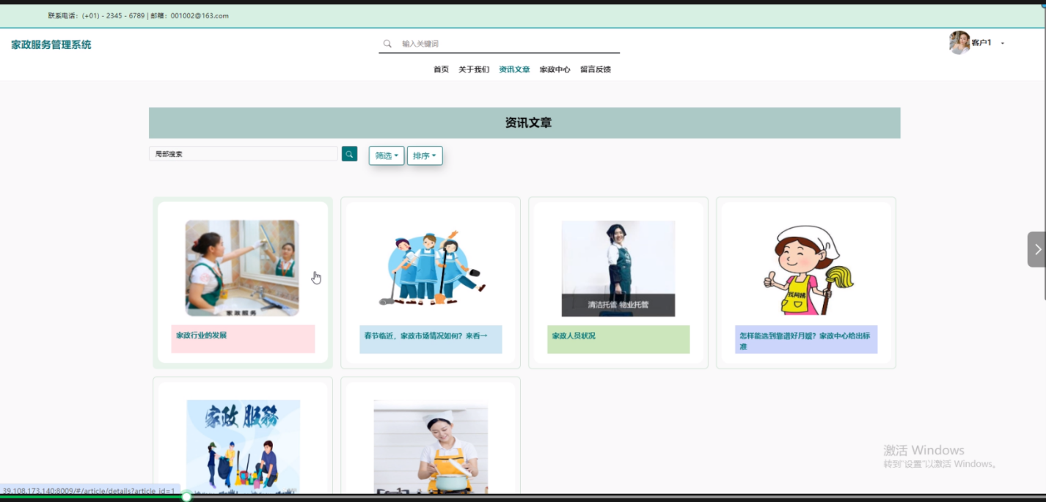Open the 筛选 filter dropdown

click(387, 155)
